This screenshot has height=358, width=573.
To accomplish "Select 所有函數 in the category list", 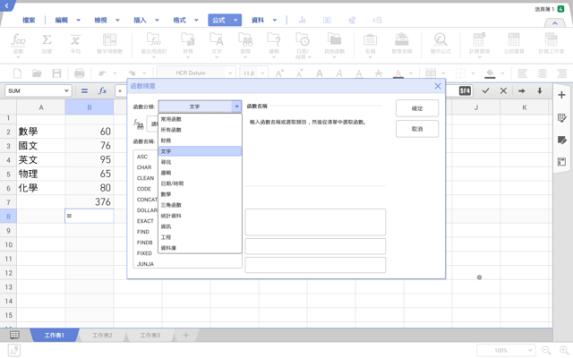I will tap(200, 130).
